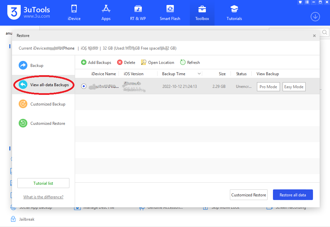The height and width of the screenshot is (227, 330).
Task: Click the Status column header
Action: pos(241,74)
